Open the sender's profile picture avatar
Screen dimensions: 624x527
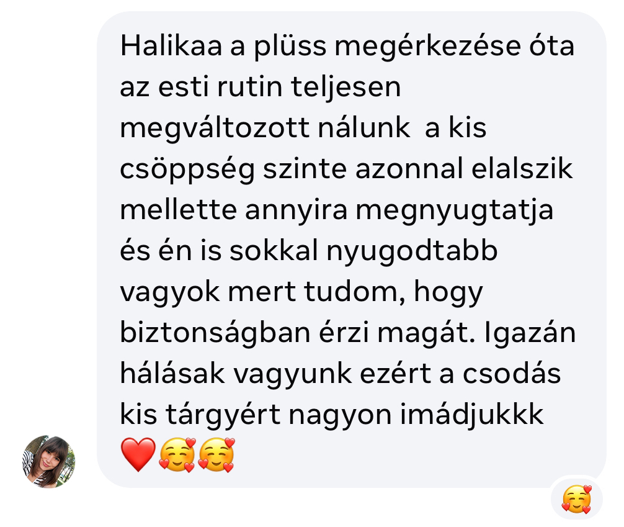48,461
